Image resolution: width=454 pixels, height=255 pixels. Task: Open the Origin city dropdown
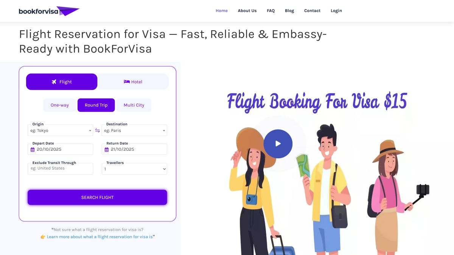pos(60,130)
